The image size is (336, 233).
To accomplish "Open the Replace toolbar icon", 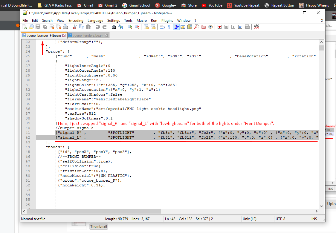I will pyautogui.click(x=121, y=27).
